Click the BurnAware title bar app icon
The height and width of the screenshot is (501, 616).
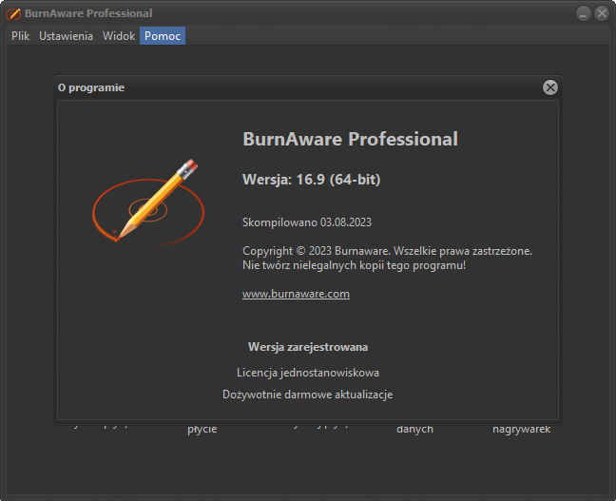pos(13,13)
